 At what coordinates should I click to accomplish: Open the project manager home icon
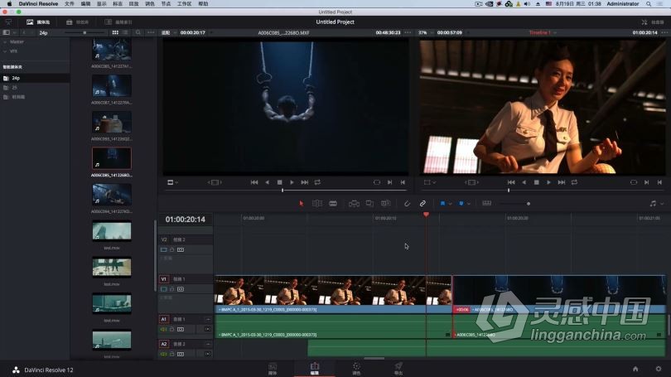(635, 369)
